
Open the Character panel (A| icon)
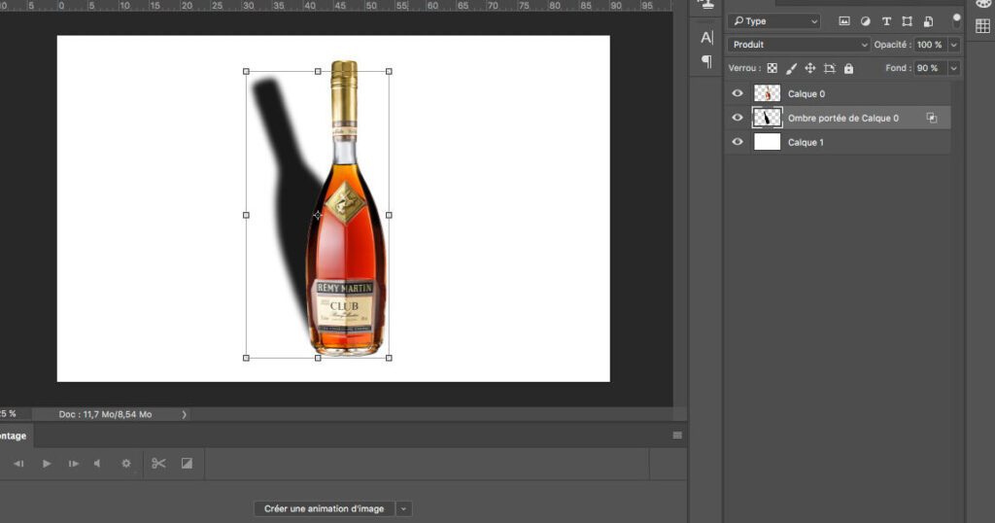pyautogui.click(x=706, y=38)
